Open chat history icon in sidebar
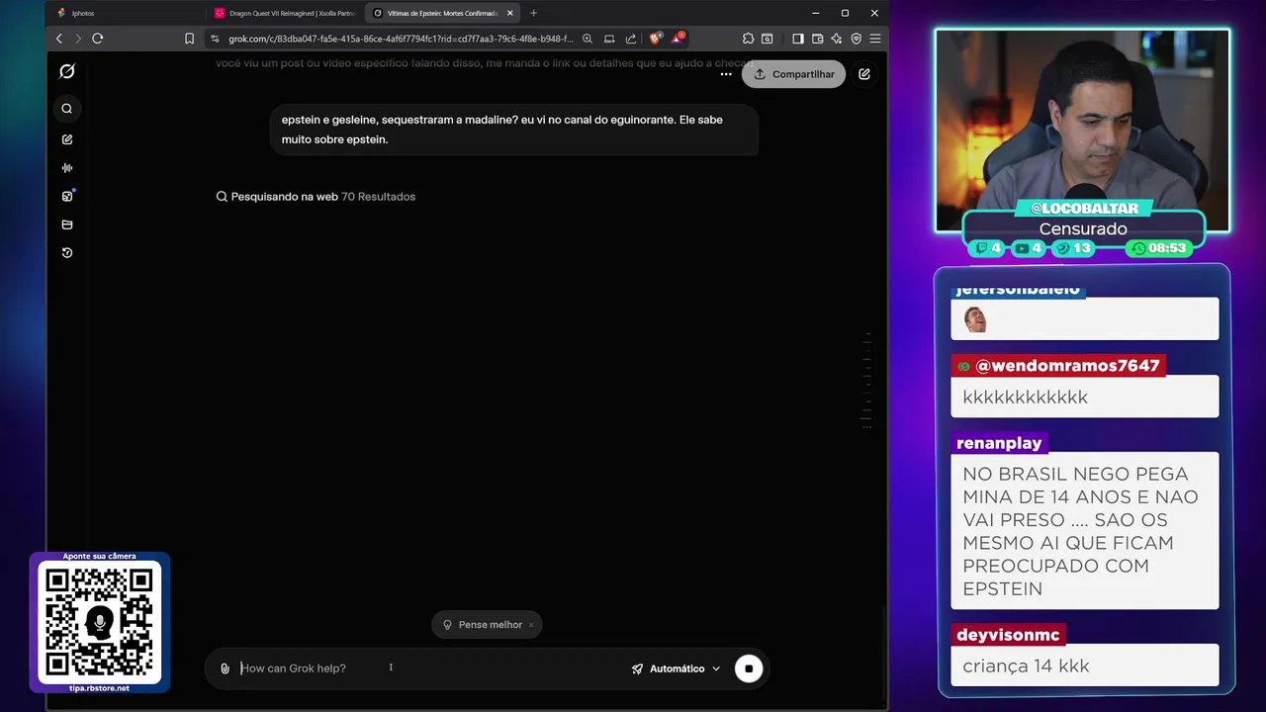 point(67,253)
